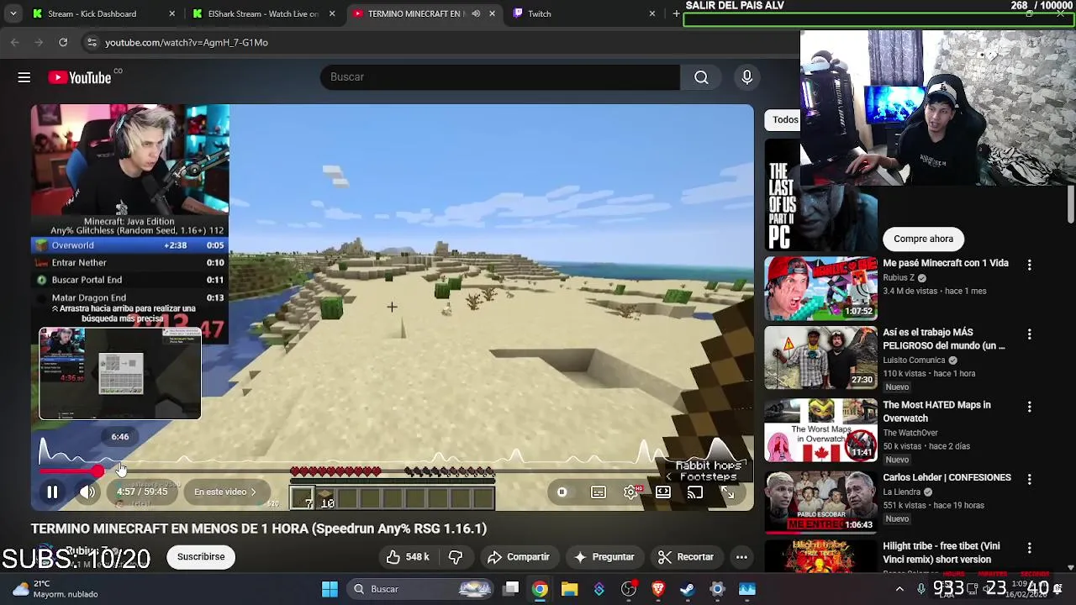Screen dimensions: 1076x605
Task: Open 'Así es el trabajo MÁS PELIGROSO' video title
Action: 943,339
